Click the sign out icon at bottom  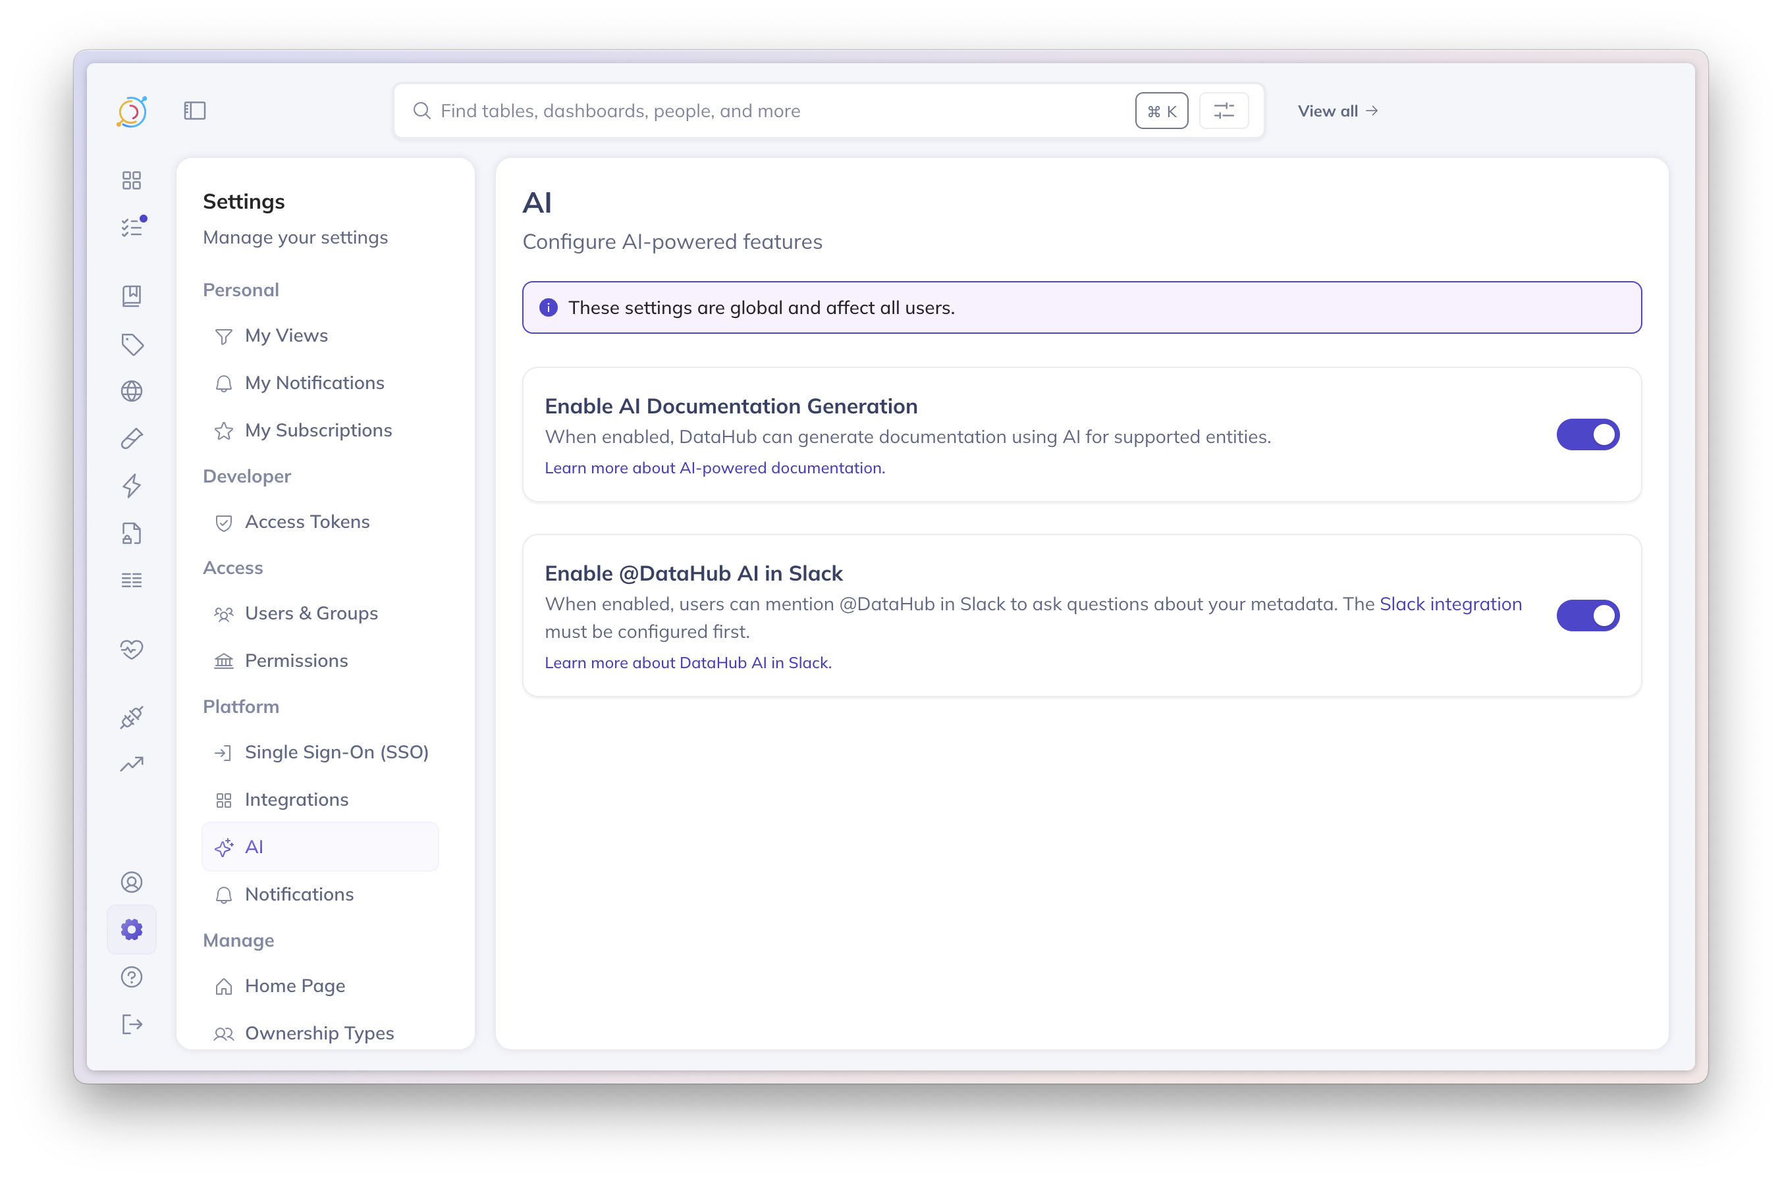[x=132, y=1024]
